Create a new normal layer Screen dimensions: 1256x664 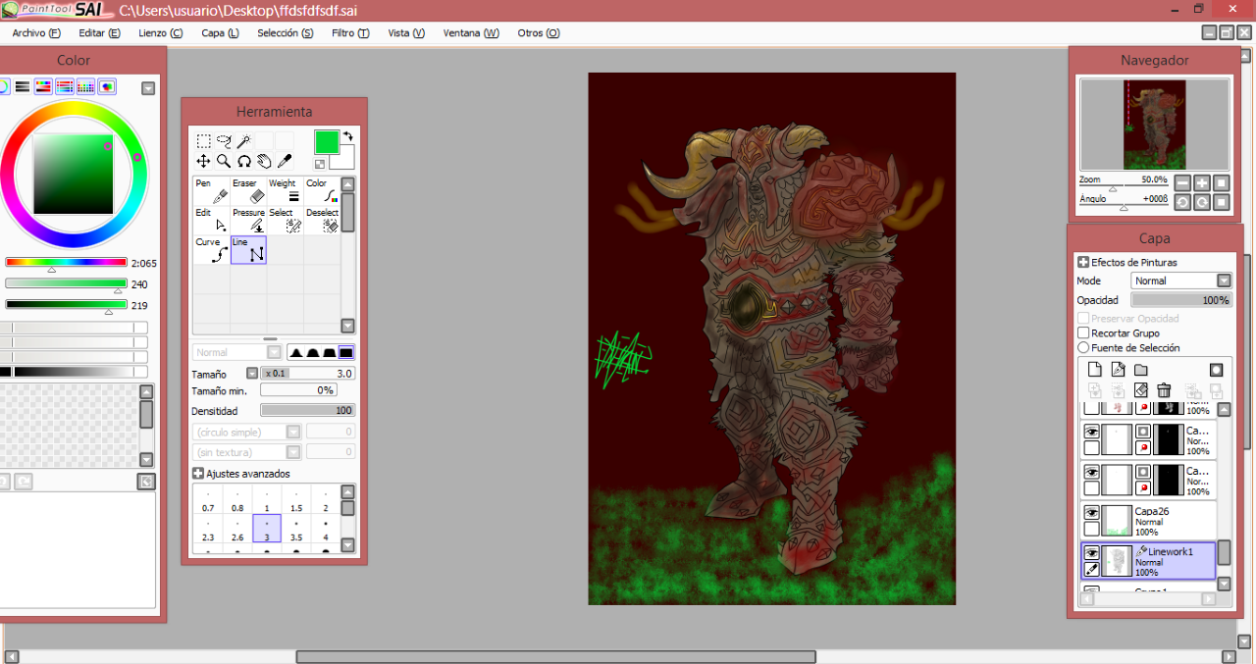point(1096,370)
